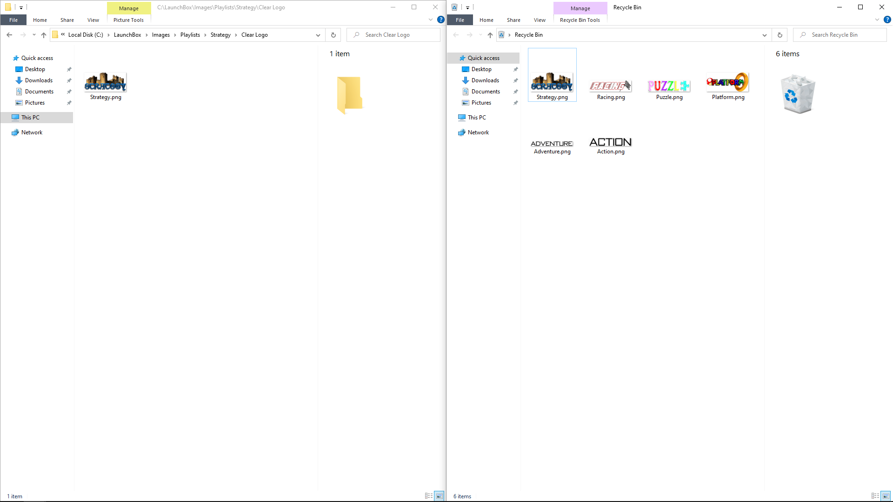This screenshot has height=502, width=893.
Task: Click Strategy in the breadcrumb path
Action: [220, 35]
